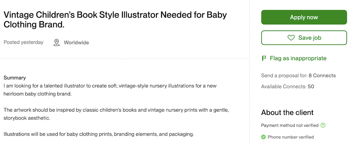The image size is (354, 145).
Task: Click the heart icon in Save job
Action: [291, 38]
